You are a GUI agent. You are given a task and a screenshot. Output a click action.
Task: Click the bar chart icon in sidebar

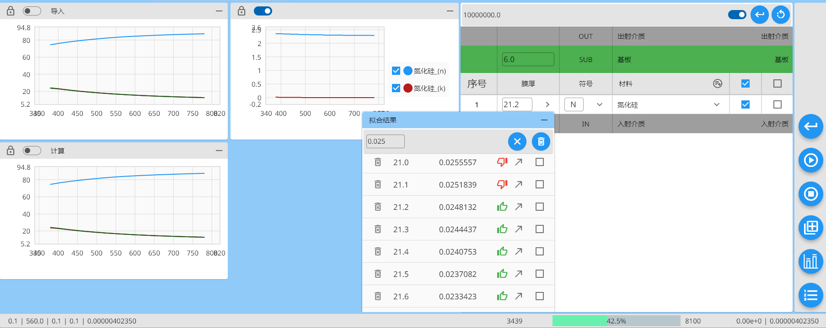(810, 261)
